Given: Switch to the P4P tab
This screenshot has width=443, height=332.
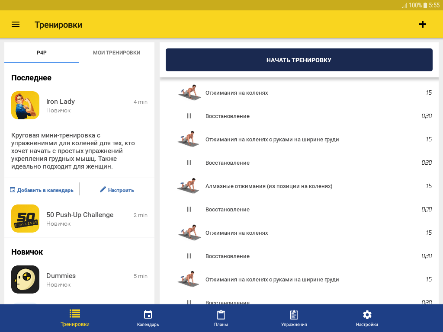Looking at the screenshot, I should pyautogui.click(x=42, y=52).
